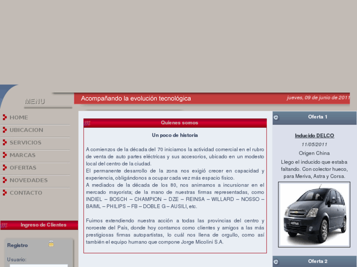
Task: Click 'Un poco de historia' heading
Action: coord(175,135)
